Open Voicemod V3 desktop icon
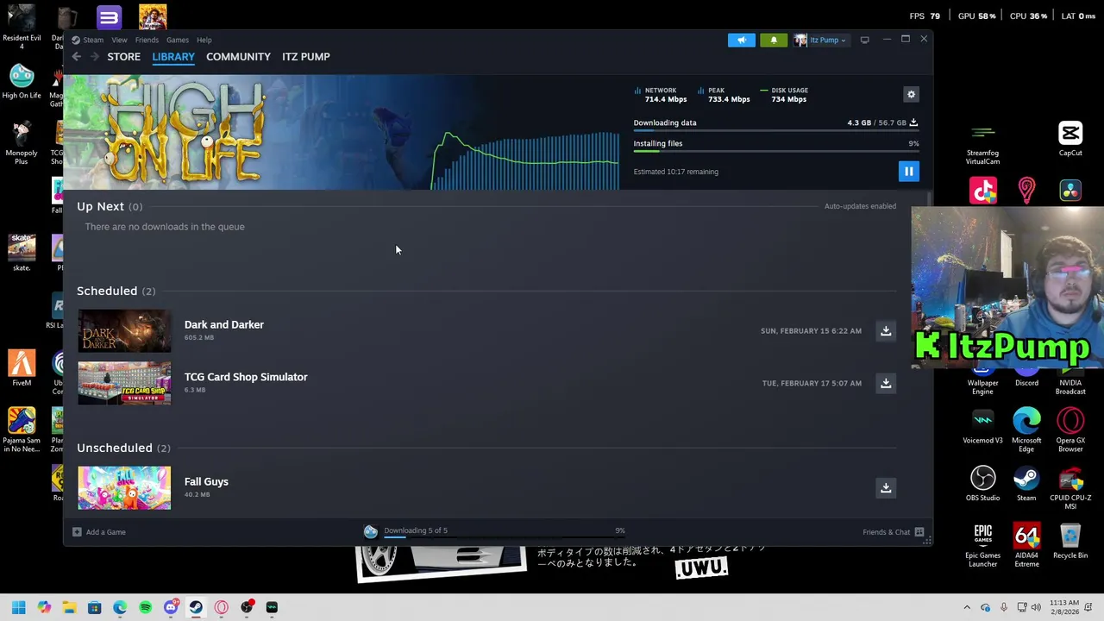Screen dimensions: 1104x621 [x=982, y=427]
